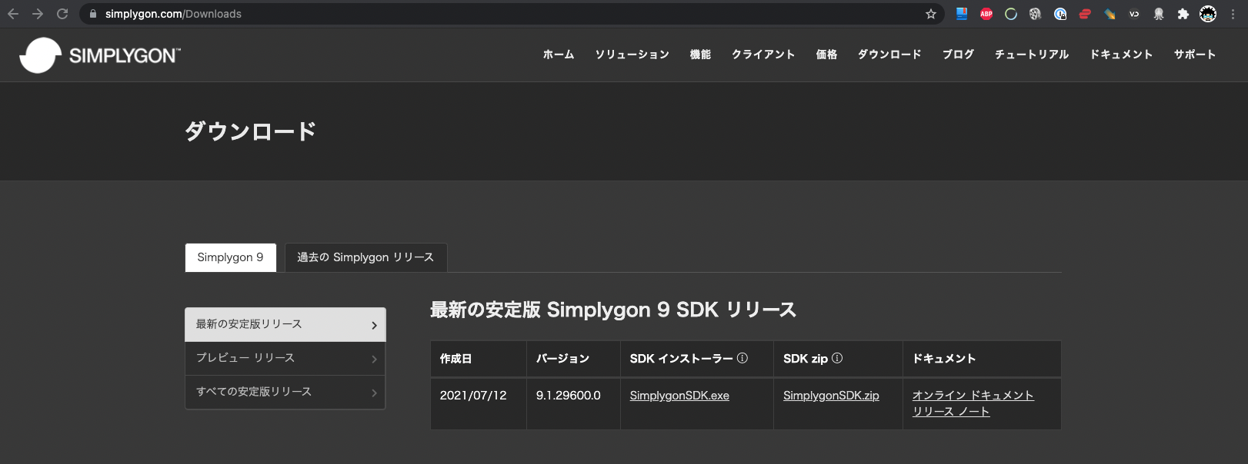This screenshot has height=464, width=1248.
Task: Click chevron on 最新の安定版リリース row
Action: click(x=375, y=326)
